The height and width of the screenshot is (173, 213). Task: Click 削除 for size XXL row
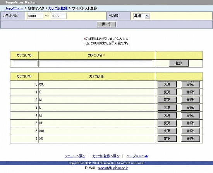point(191,131)
